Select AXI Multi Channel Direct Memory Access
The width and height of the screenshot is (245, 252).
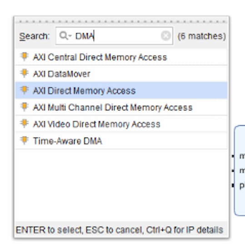pos(121,107)
